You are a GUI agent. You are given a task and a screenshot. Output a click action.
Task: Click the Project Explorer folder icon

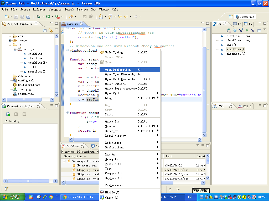click(x=4, y=24)
